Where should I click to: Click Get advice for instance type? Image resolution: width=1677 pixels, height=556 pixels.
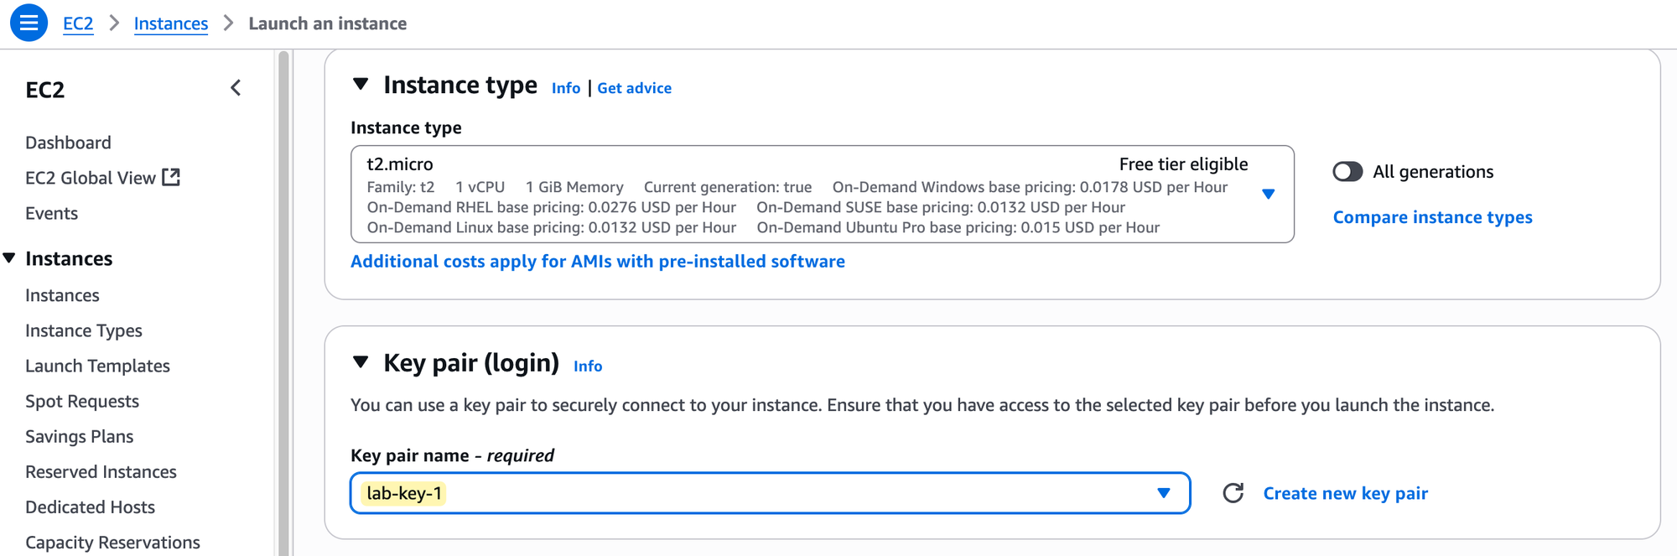[x=634, y=88]
